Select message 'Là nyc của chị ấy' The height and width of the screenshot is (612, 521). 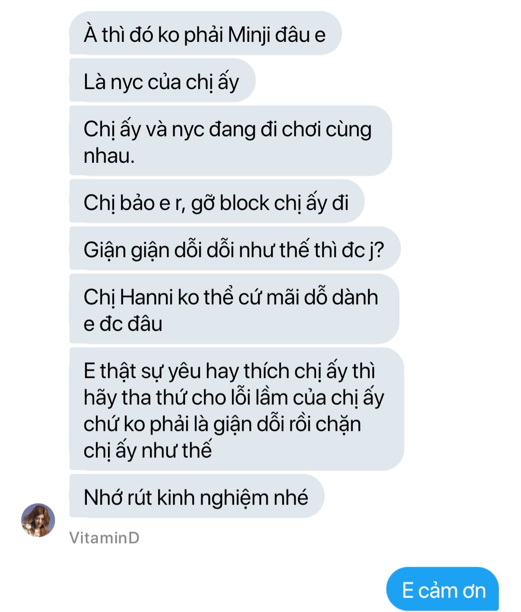tap(162, 80)
